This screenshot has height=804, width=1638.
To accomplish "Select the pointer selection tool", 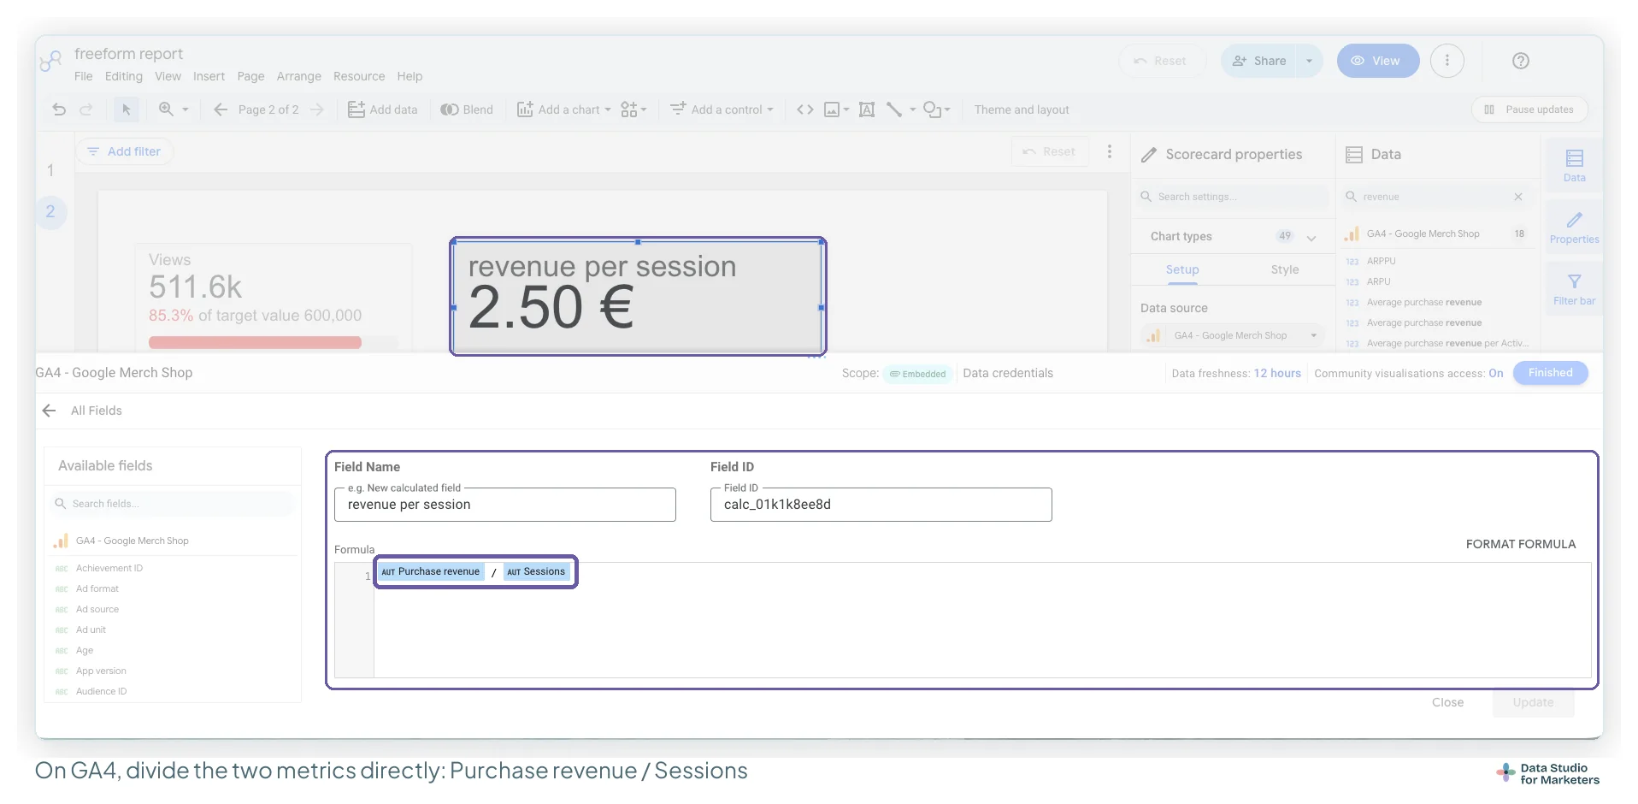I will (x=127, y=109).
